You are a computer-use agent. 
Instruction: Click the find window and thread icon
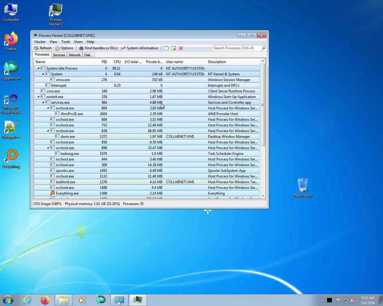(x=174, y=48)
